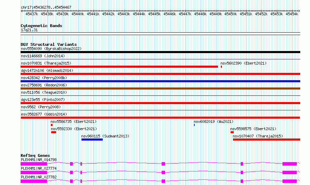Click the blue nsv960115 variant bar
The image size is (310, 185).
(92, 140)
